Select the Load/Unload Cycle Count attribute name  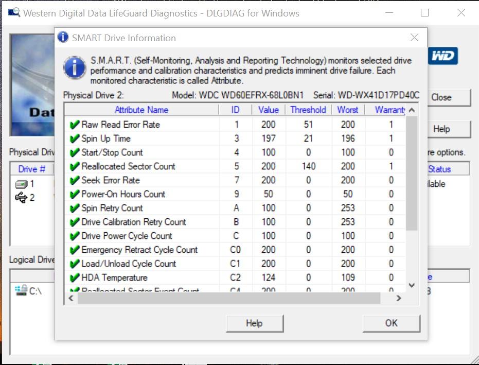pos(129,264)
